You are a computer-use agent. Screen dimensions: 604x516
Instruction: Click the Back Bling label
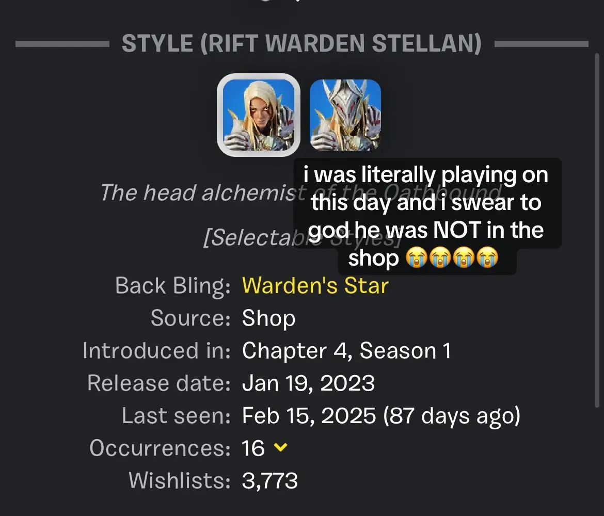[x=172, y=286]
